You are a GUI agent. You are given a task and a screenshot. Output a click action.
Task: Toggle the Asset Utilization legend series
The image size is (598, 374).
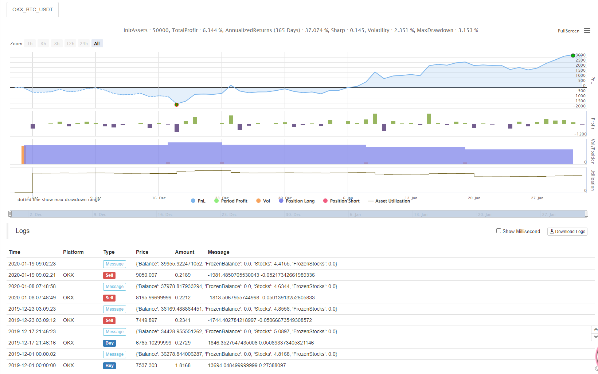pos(389,201)
